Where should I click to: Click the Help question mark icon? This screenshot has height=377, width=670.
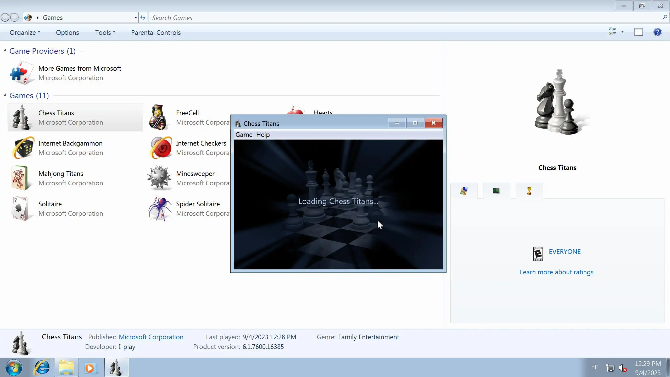[657, 32]
